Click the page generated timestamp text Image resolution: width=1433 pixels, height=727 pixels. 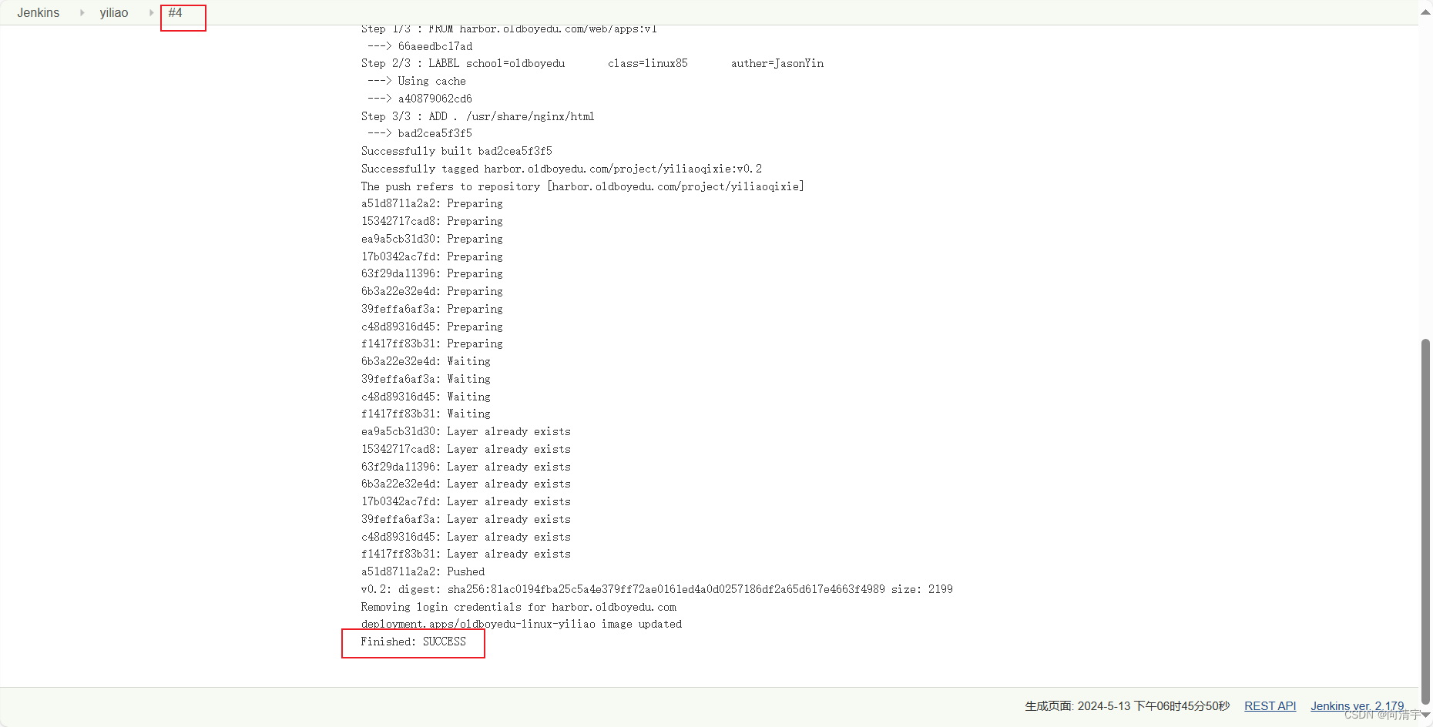tap(1127, 706)
